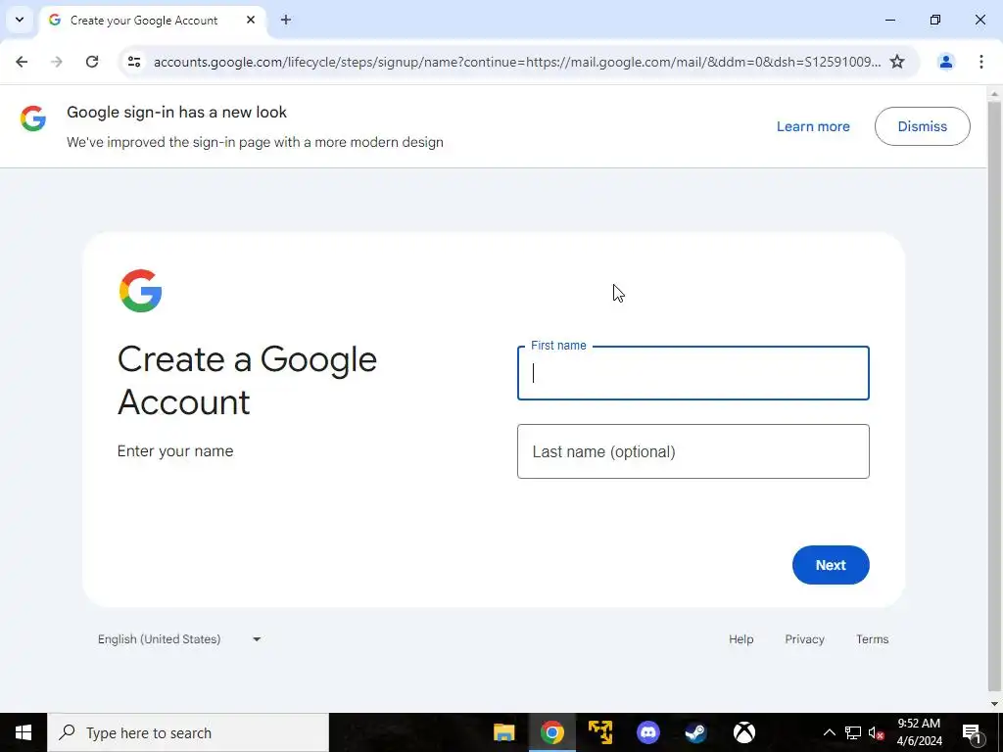
Task: Show hidden system tray icons
Action: pos(829,732)
